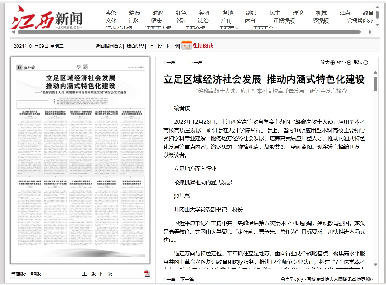Click the 编者按 paragraph heading
This screenshot has width=386, height=285.
(182, 108)
